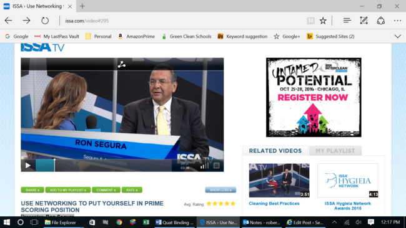Open the Personal favorites folder

click(99, 36)
